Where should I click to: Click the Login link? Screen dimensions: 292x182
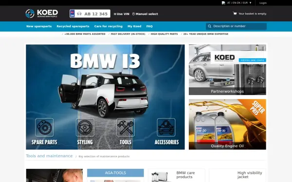click(263, 3)
